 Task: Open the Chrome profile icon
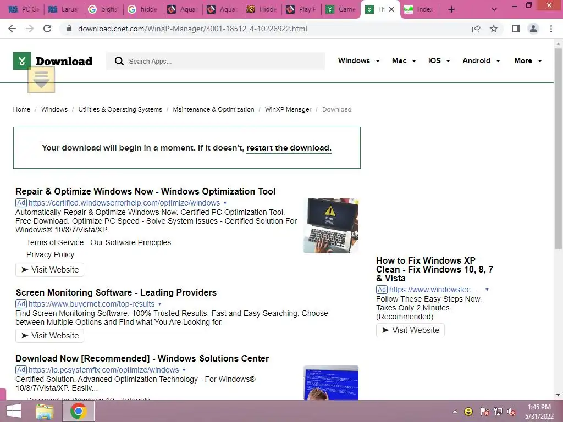pyautogui.click(x=533, y=29)
